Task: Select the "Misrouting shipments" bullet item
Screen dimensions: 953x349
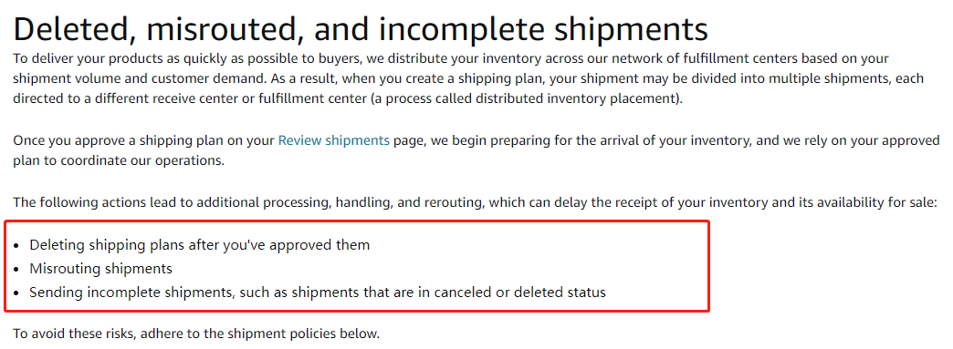Action: 101,268
